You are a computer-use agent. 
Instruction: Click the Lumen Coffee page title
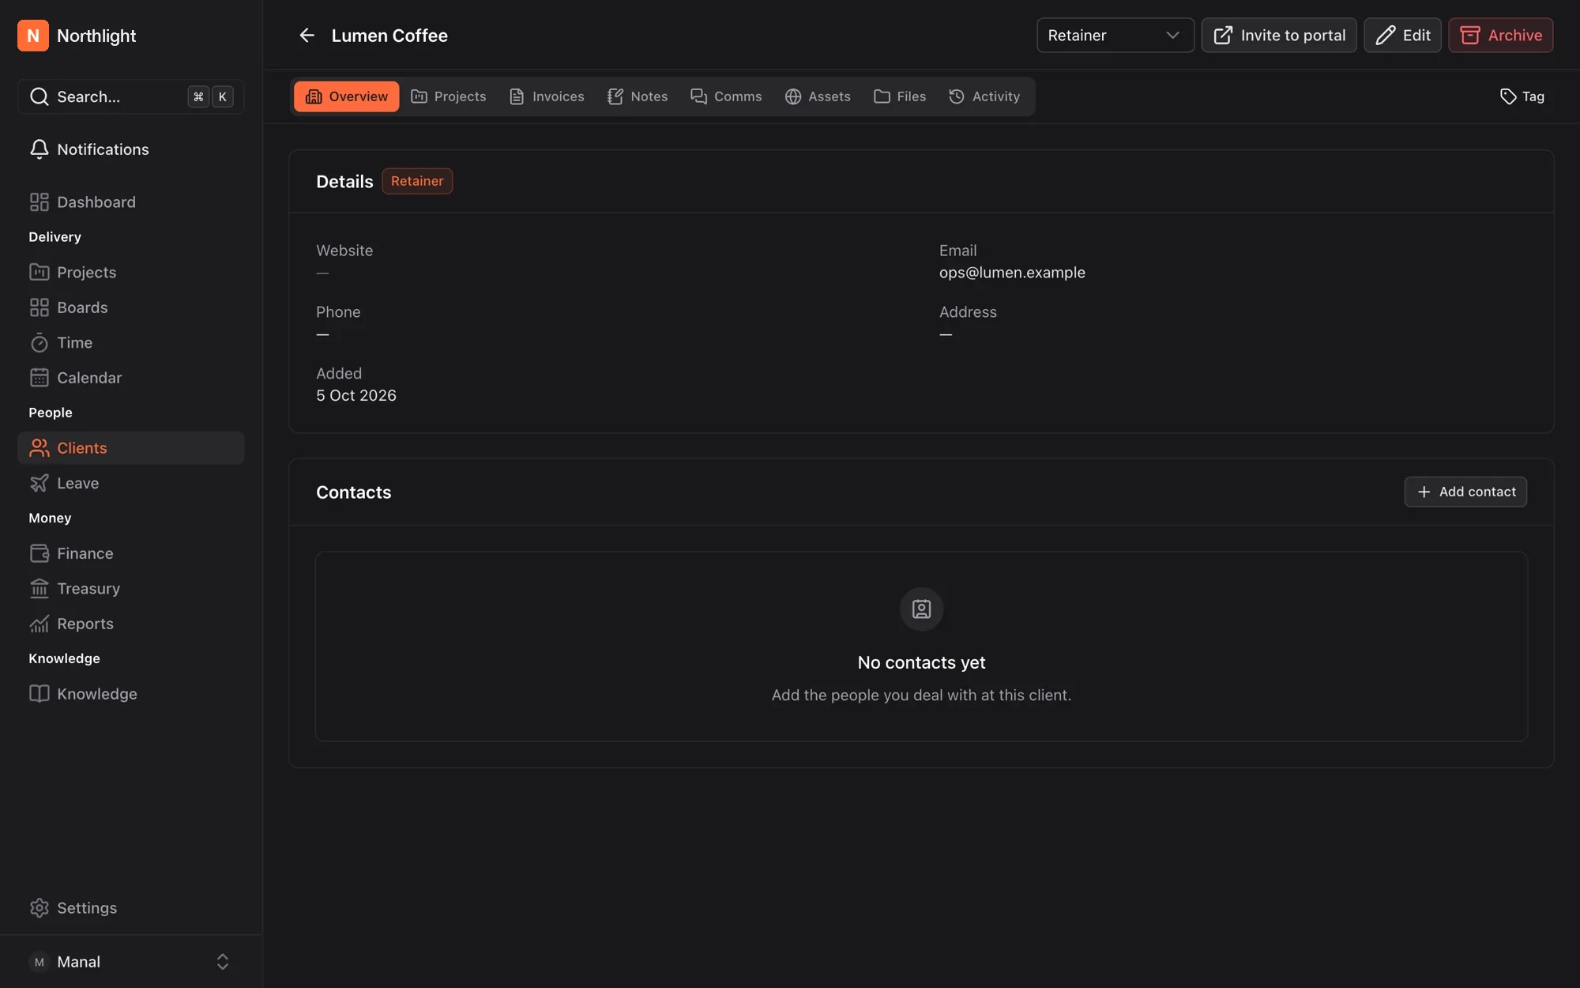[389, 36]
